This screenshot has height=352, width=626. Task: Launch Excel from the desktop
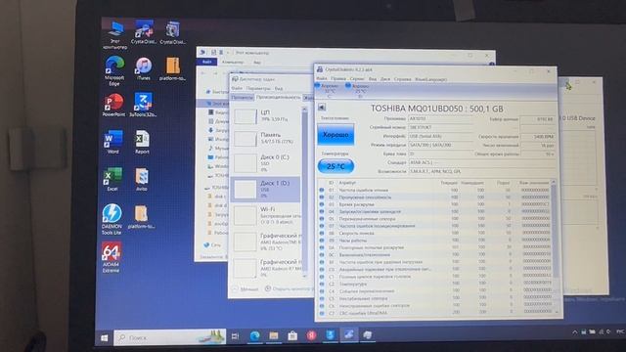click(x=112, y=179)
